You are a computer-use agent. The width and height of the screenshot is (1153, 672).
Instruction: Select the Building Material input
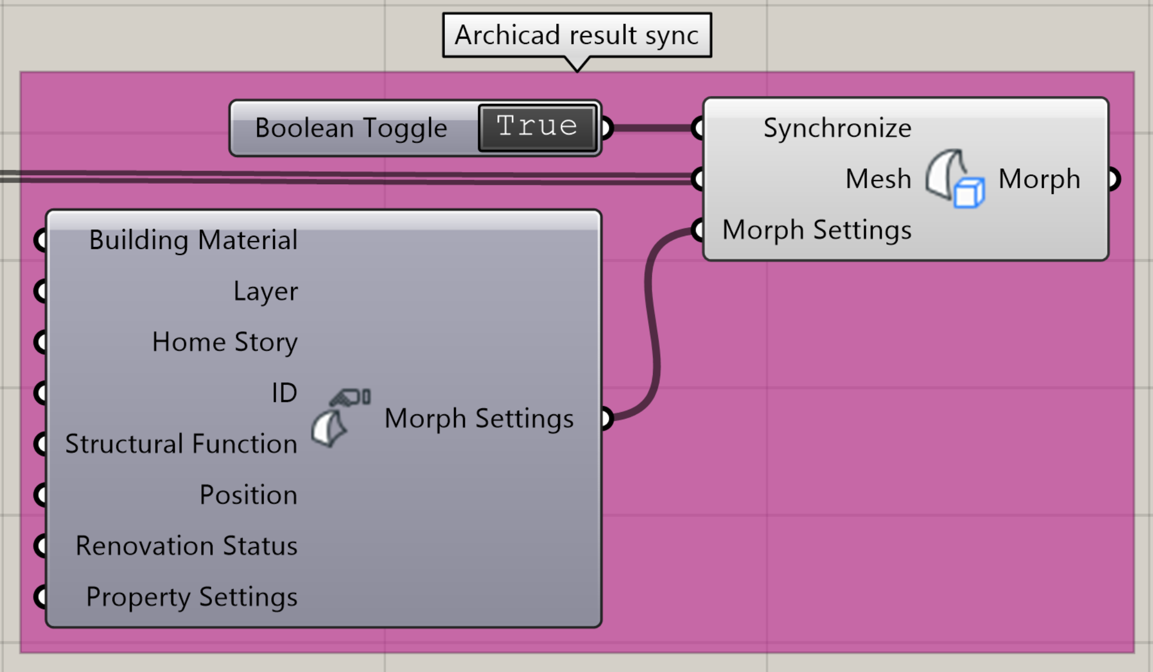pos(193,240)
